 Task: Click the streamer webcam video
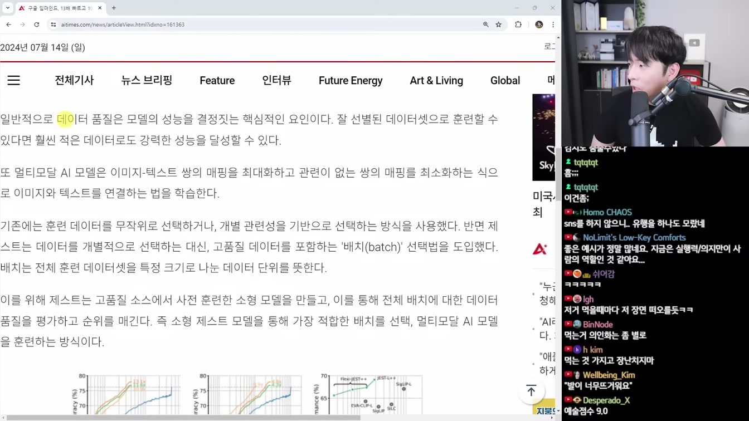pyautogui.click(x=655, y=73)
